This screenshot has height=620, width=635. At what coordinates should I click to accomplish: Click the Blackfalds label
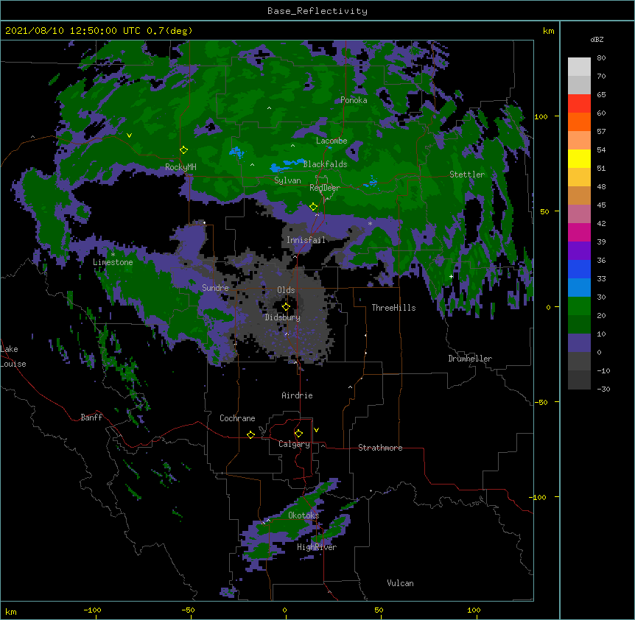[x=325, y=164]
